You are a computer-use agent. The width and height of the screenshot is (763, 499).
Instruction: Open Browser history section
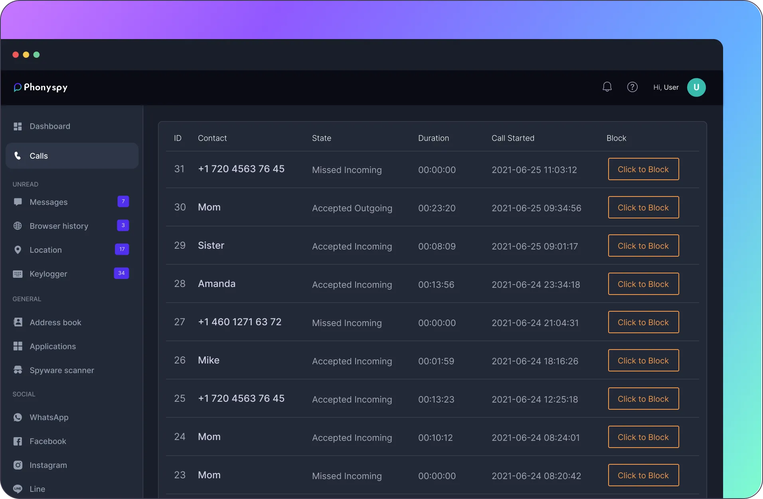(x=59, y=226)
